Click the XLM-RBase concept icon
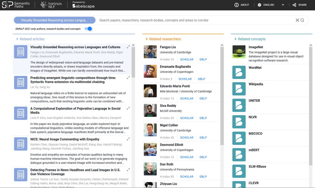The width and height of the screenshot is (315, 188). pyautogui.click(x=239, y=171)
